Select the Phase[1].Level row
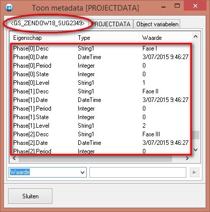Image resolution: width=210 pixels, height=212 pixels. click(x=101, y=126)
